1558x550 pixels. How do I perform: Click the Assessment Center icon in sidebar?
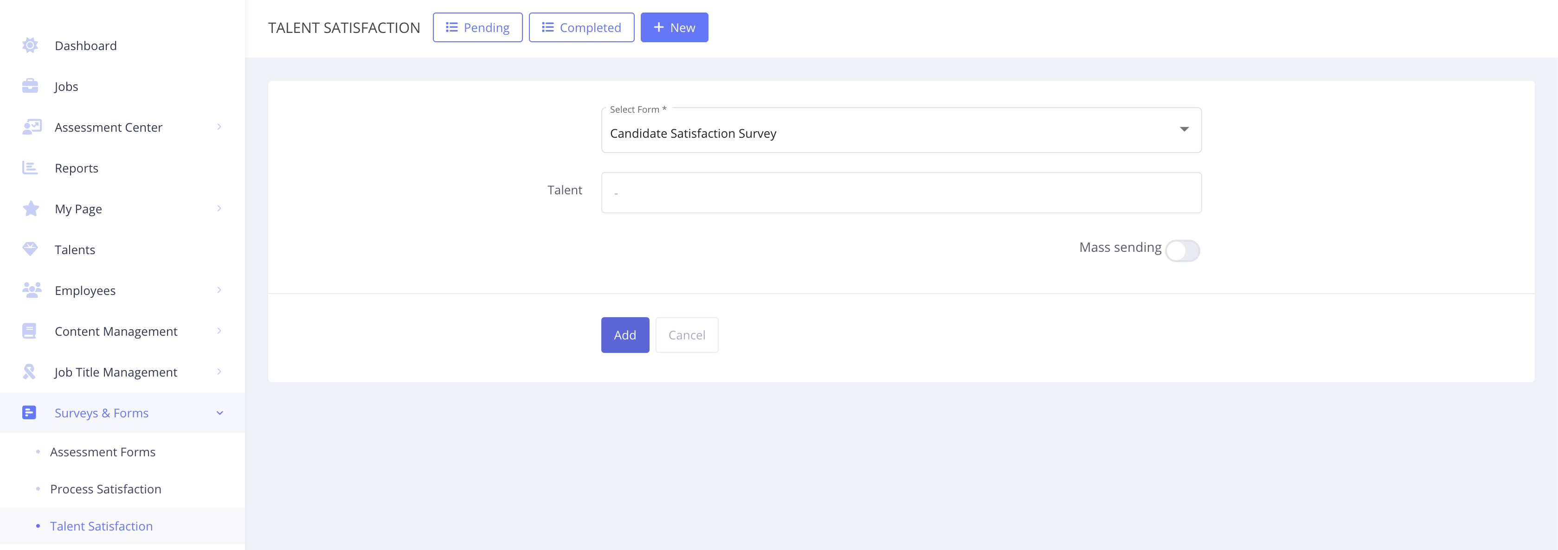click(x=32, y=127)
